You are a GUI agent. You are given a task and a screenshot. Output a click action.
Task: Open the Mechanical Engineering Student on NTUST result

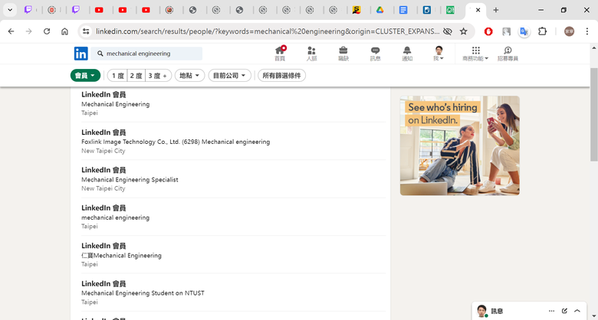pos(233,292)
